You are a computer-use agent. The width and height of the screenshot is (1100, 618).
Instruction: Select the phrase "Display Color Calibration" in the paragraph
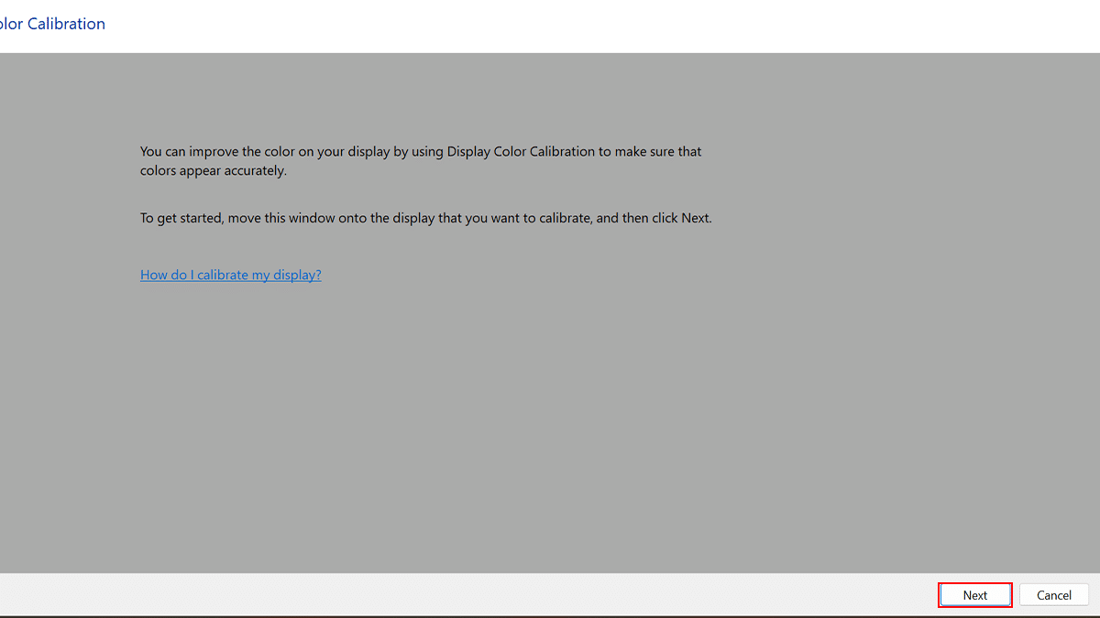point(521,152)
